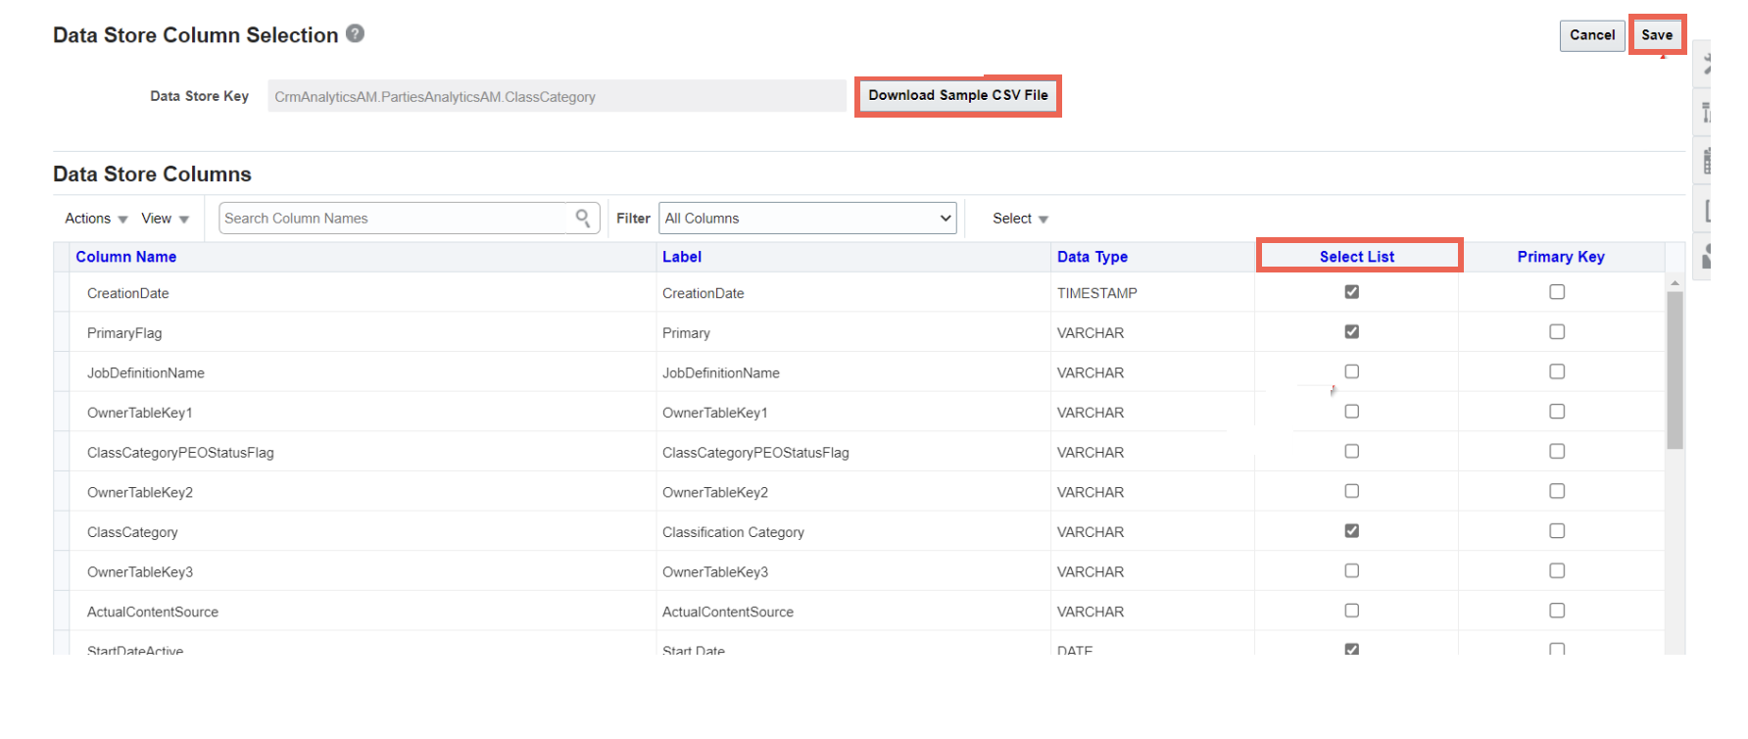Open the Actions menu

coord(96,219)
